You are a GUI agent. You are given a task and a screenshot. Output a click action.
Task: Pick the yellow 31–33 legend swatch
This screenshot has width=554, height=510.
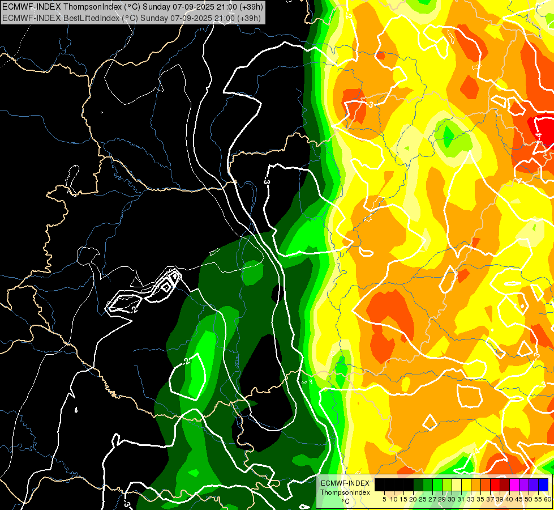(x=466, y=484)
